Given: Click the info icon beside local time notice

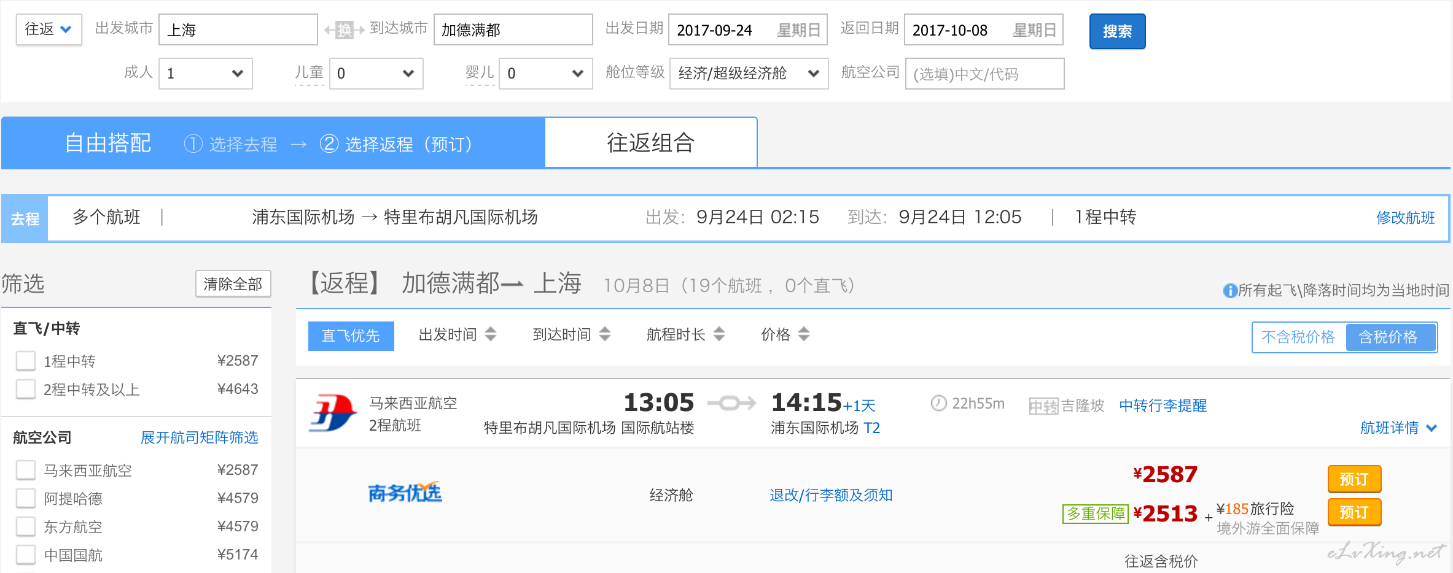Looking at the screenshot, I should 1230,290.
